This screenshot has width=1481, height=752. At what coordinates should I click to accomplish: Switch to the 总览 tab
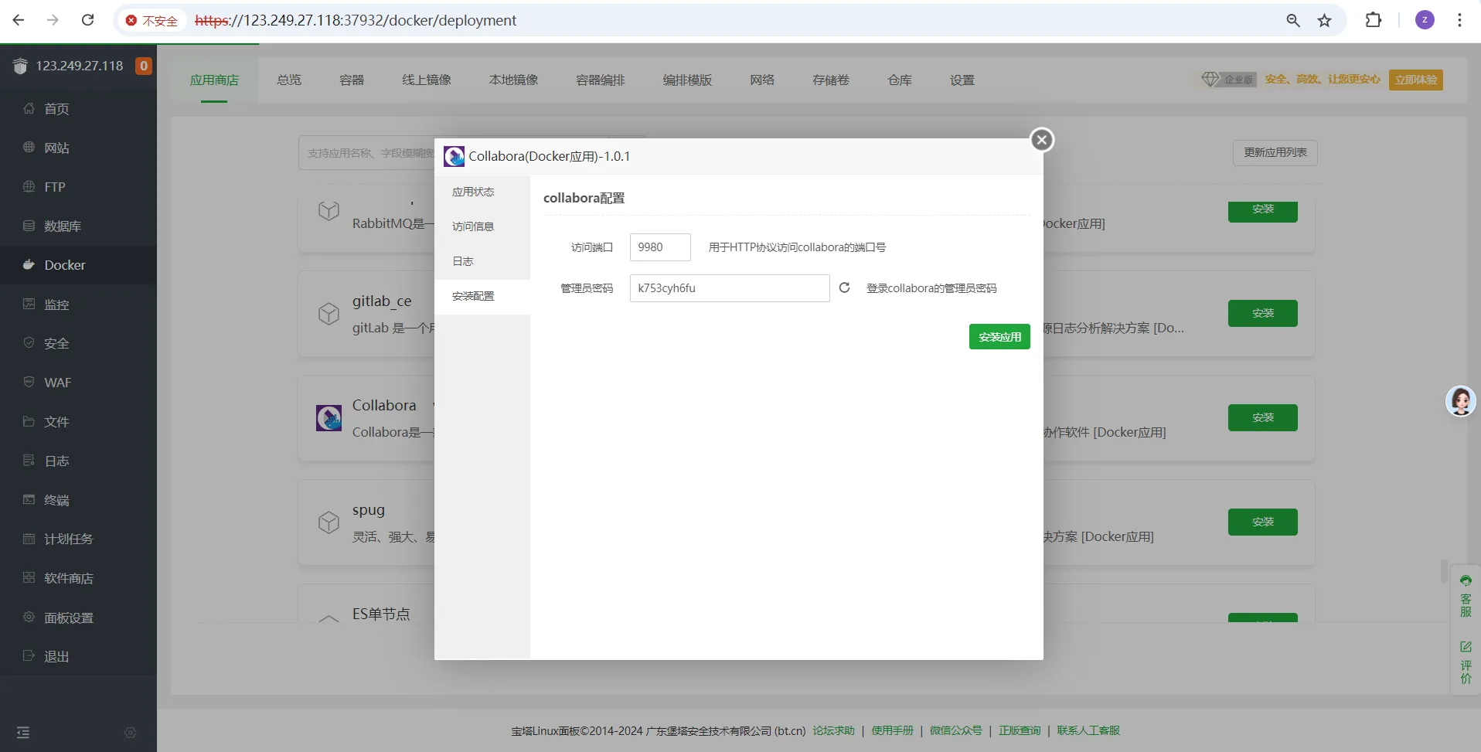(289, 80)
